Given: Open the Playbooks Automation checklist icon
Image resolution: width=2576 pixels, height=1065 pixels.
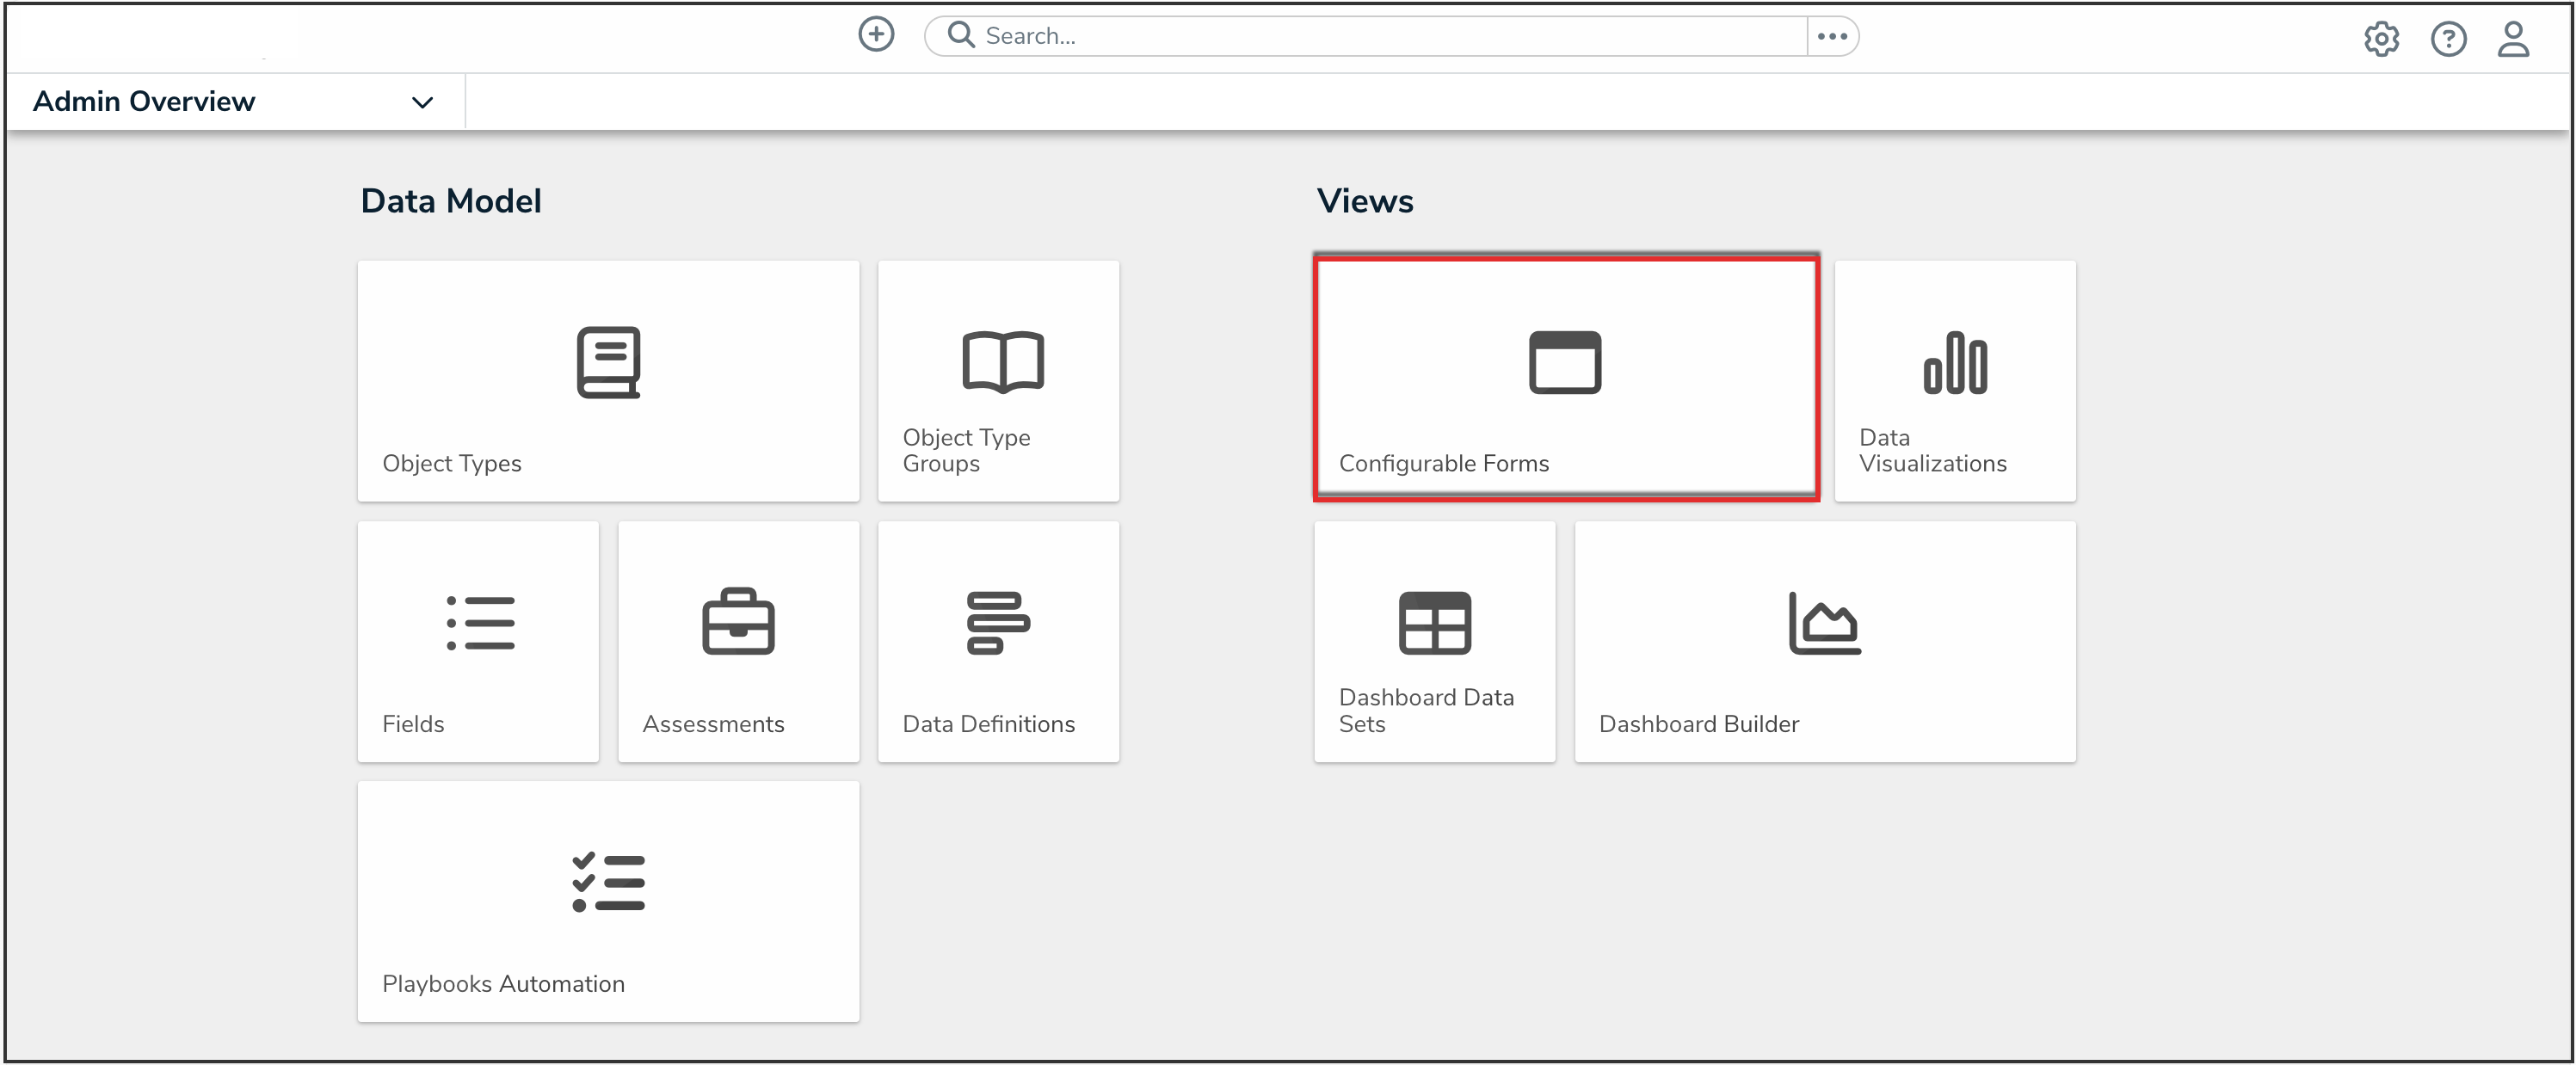Looking at the screenshot, I should pyautogui.click(x=608, y=882).
